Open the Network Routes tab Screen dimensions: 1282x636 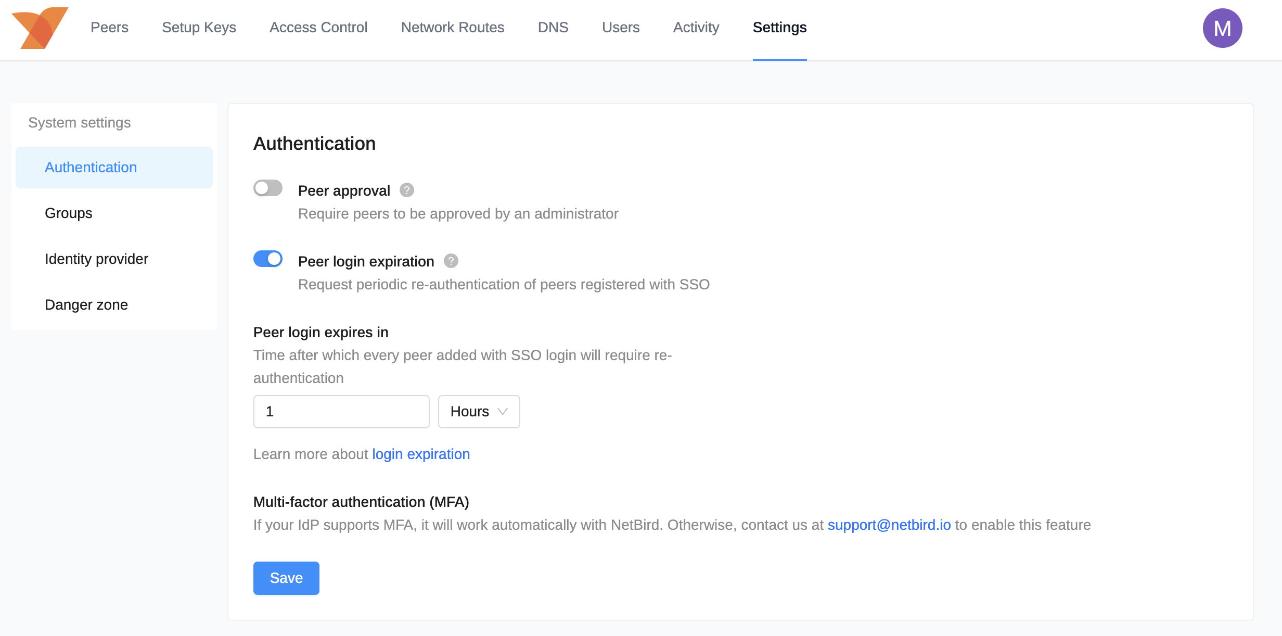point(452,28)
